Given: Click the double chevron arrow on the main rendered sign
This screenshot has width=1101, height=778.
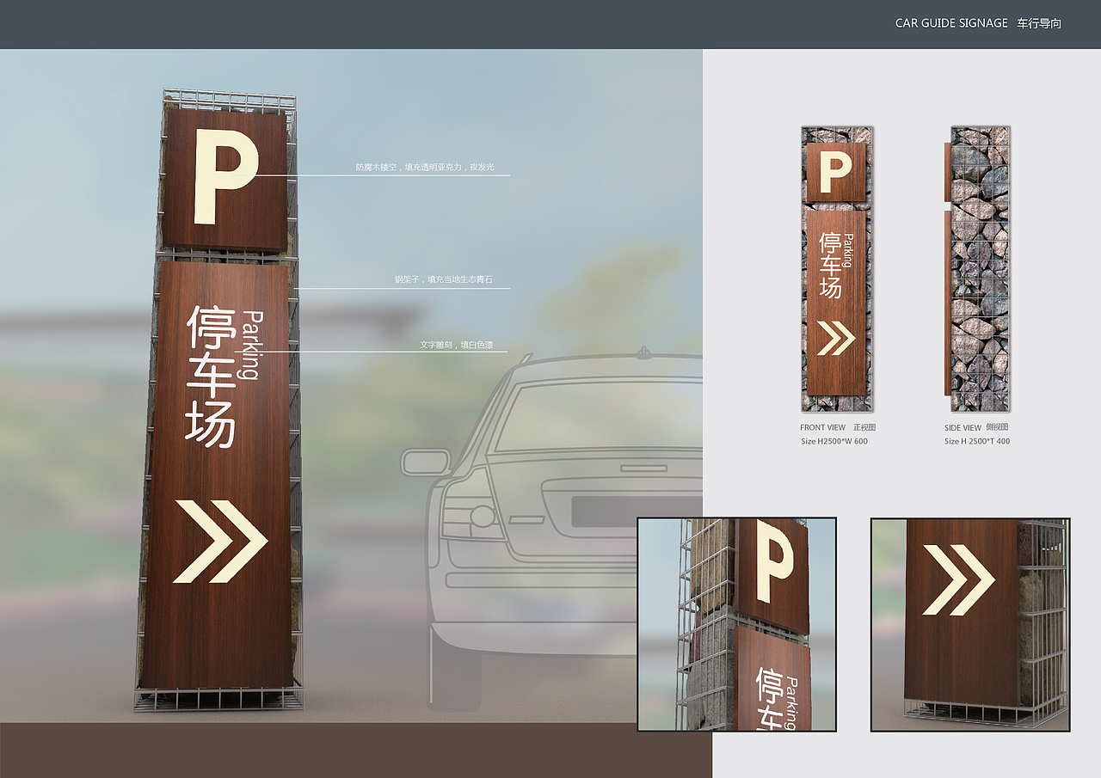Looking at the screenshot, I should (x=220, y=541).
